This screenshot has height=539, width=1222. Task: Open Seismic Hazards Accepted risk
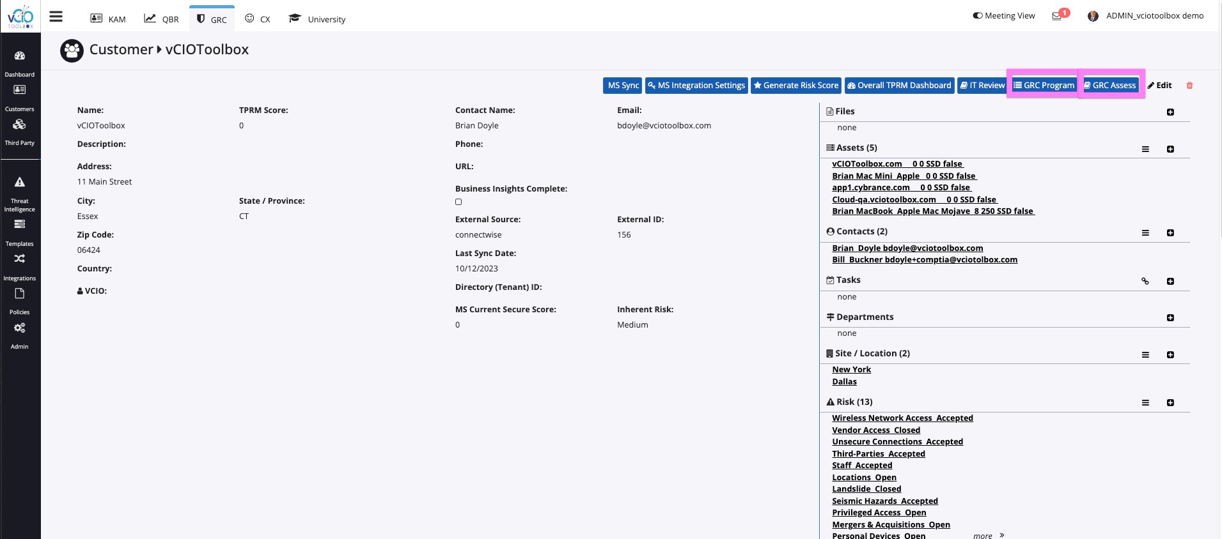click(x=885, y=501)
